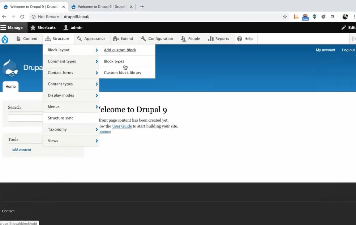Click the Shortcuts star icon
356x225 pixels.
point(33,27)
